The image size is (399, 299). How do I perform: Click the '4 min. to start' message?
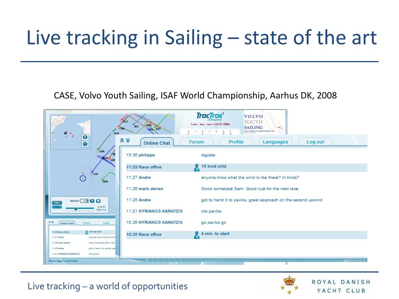(215, 234)
